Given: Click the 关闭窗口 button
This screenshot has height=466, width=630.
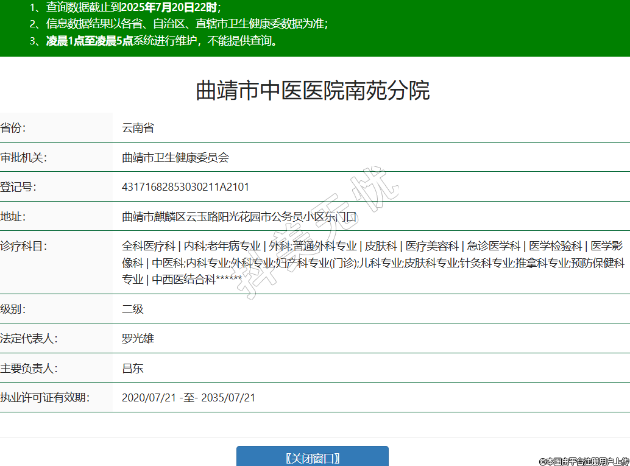Looking at the screenshot, I should point(312,458).
